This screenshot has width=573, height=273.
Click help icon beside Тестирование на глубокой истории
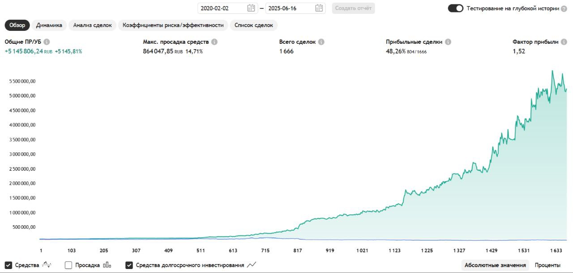pos(564,8)
